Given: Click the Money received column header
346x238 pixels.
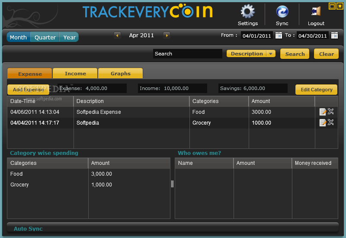Looking at the screenshot, I should (315, 163).
